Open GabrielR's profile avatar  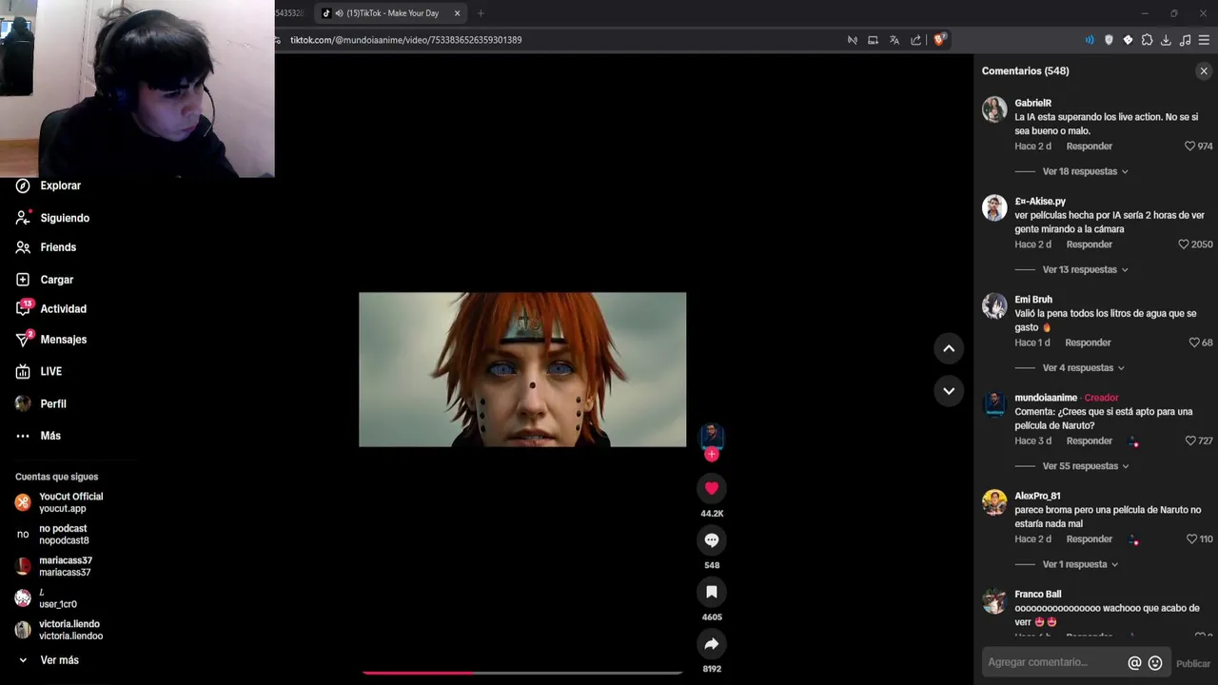[x=994, y=108]
